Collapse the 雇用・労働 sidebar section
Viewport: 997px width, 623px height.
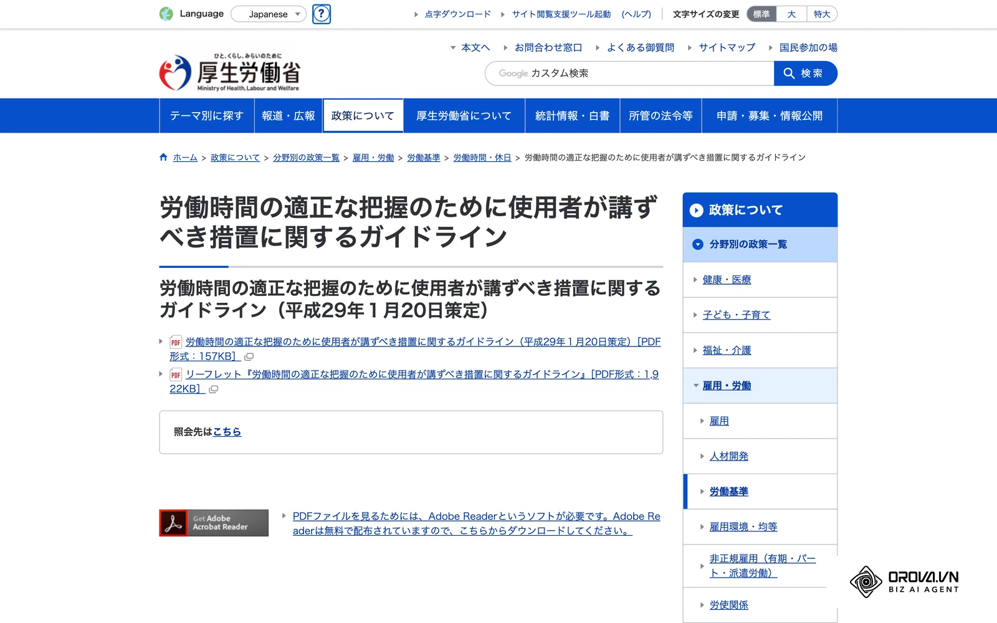point(696,386)
